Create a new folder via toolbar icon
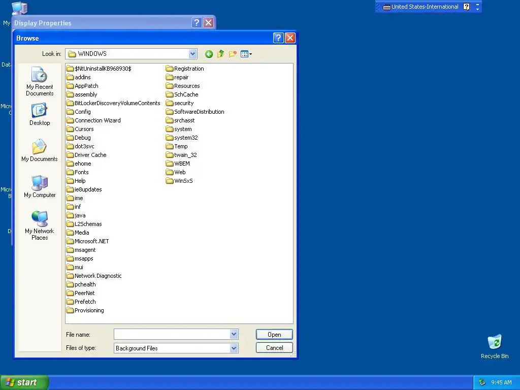The image size is (520, 390). coord(233,54)
